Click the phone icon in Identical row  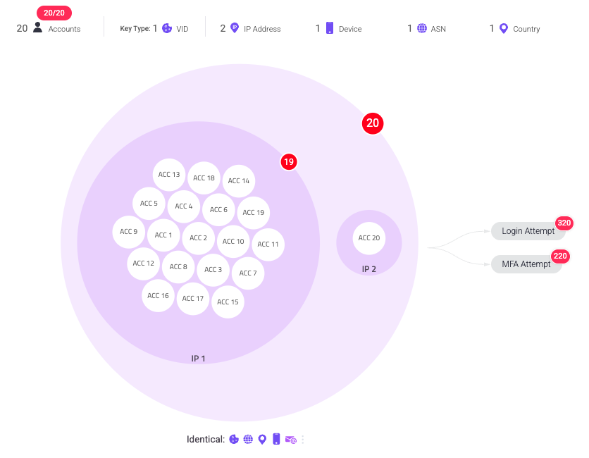click(x=276, y=440)
